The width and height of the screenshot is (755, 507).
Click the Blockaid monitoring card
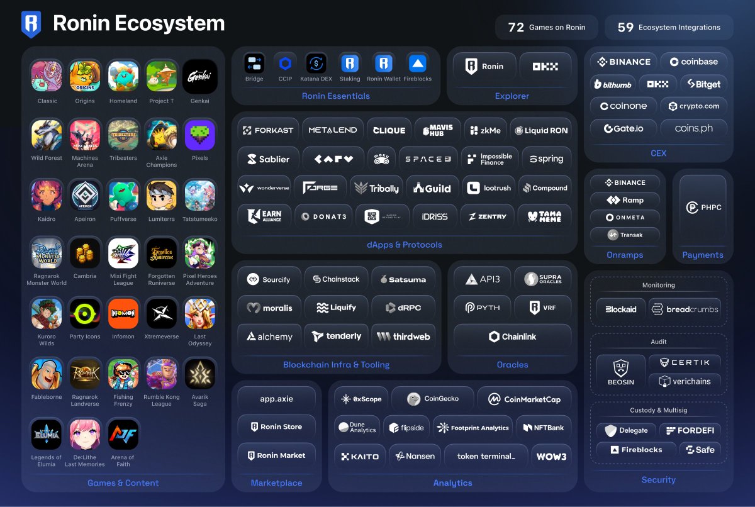[621, 309]
